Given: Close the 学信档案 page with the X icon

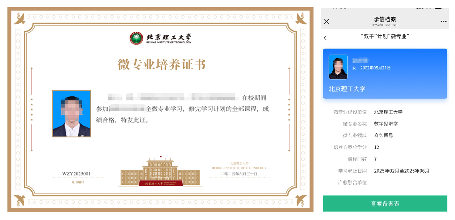Looking at the screenshot, I should pyautogui.click(x=326, y=21).
